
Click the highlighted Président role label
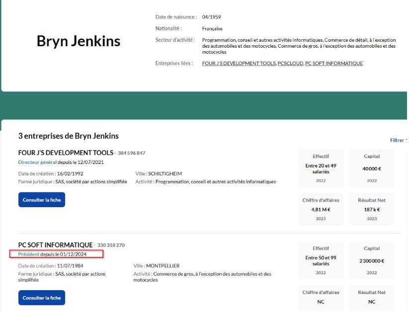29,254
